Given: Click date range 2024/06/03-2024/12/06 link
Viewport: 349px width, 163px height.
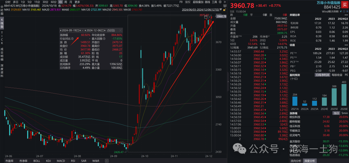Looking at the screenshot, I should (x=201, y=10).
